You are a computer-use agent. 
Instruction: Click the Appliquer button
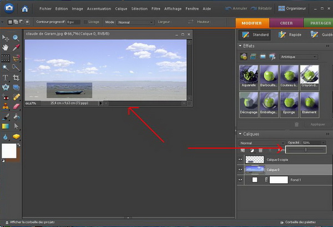pyautogui.click(x=317, y=124)
